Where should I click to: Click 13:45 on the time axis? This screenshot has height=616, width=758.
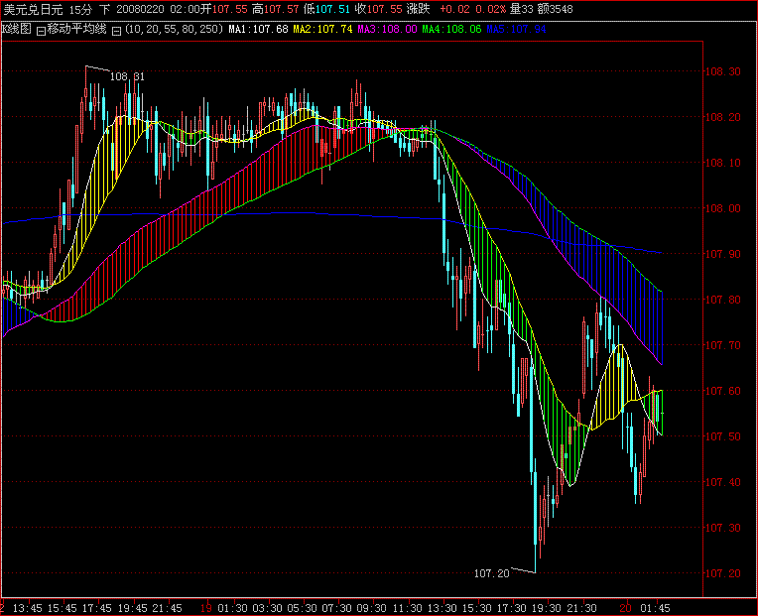(27, 608)
